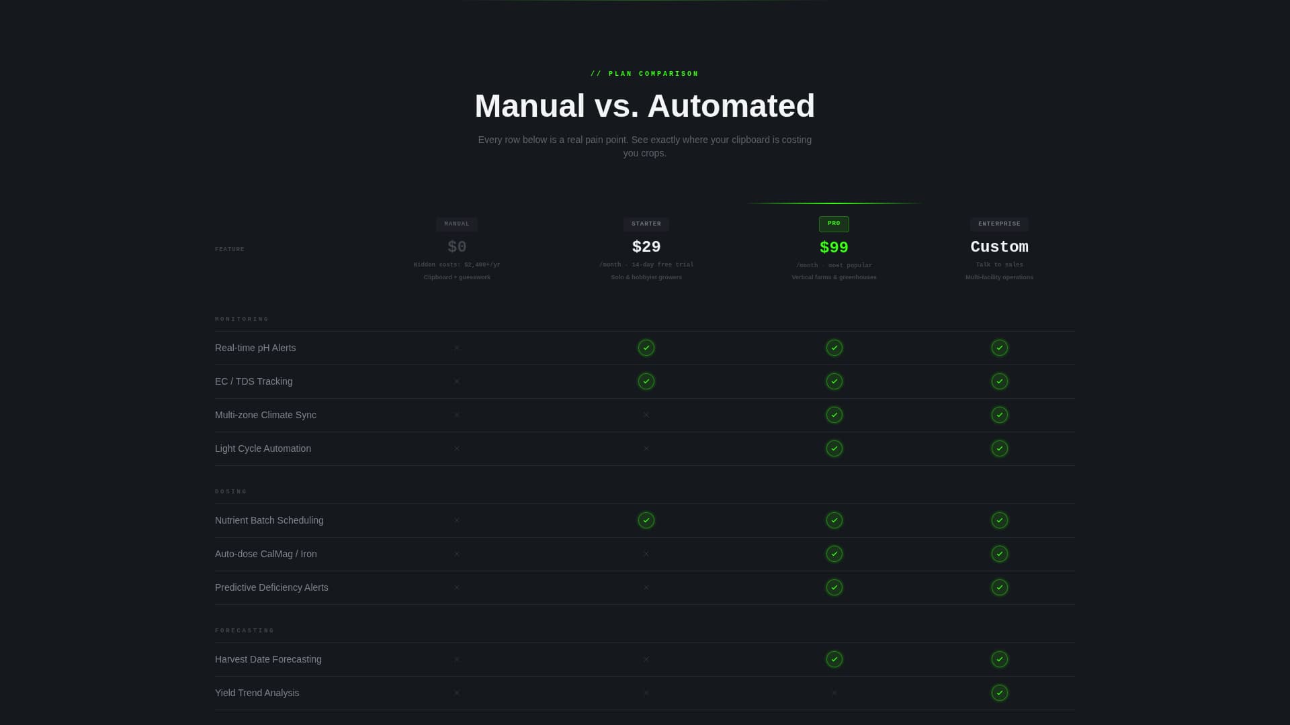
Task: Click Starter cross for Auto-dose CalMag / Iron
Action: 646,554
